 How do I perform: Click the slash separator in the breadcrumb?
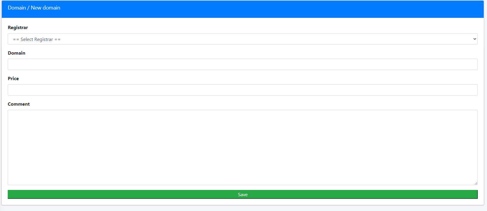(28, 8)
